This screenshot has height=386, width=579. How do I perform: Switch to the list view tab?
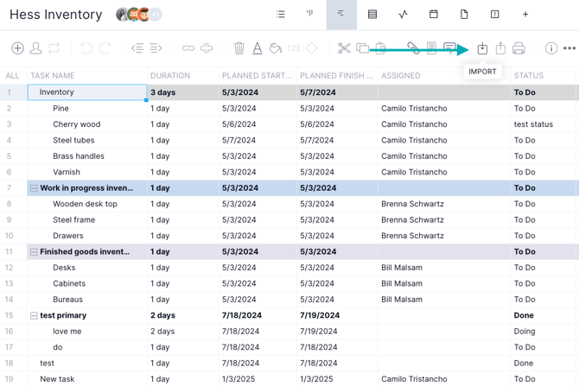(x=281, y=15)
